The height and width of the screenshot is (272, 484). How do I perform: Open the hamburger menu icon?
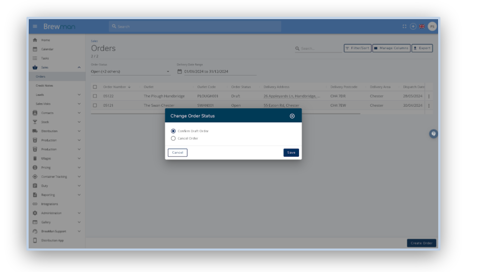(x=35, y=27)
